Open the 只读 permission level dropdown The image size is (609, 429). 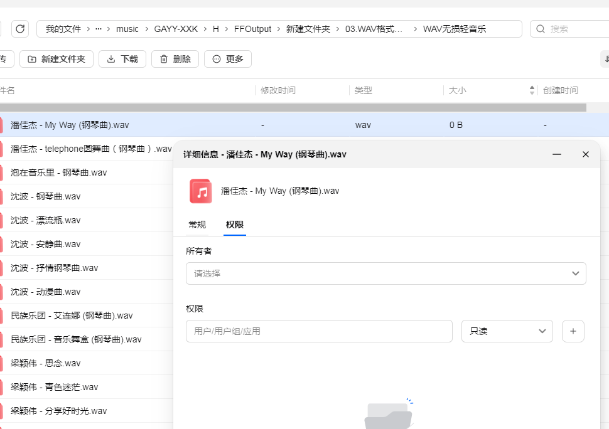[507, 331]
